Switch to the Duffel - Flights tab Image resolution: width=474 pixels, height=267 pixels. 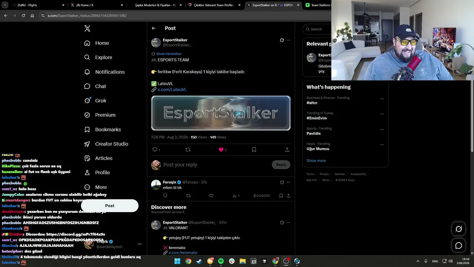[x=37, y=5]
